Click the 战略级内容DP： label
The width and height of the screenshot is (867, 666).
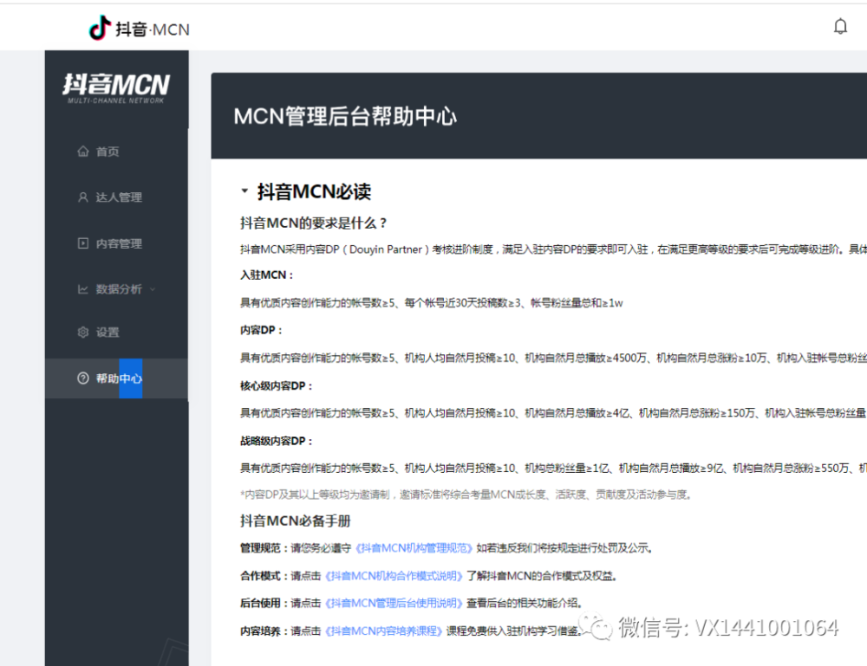(x=277, y=441)
